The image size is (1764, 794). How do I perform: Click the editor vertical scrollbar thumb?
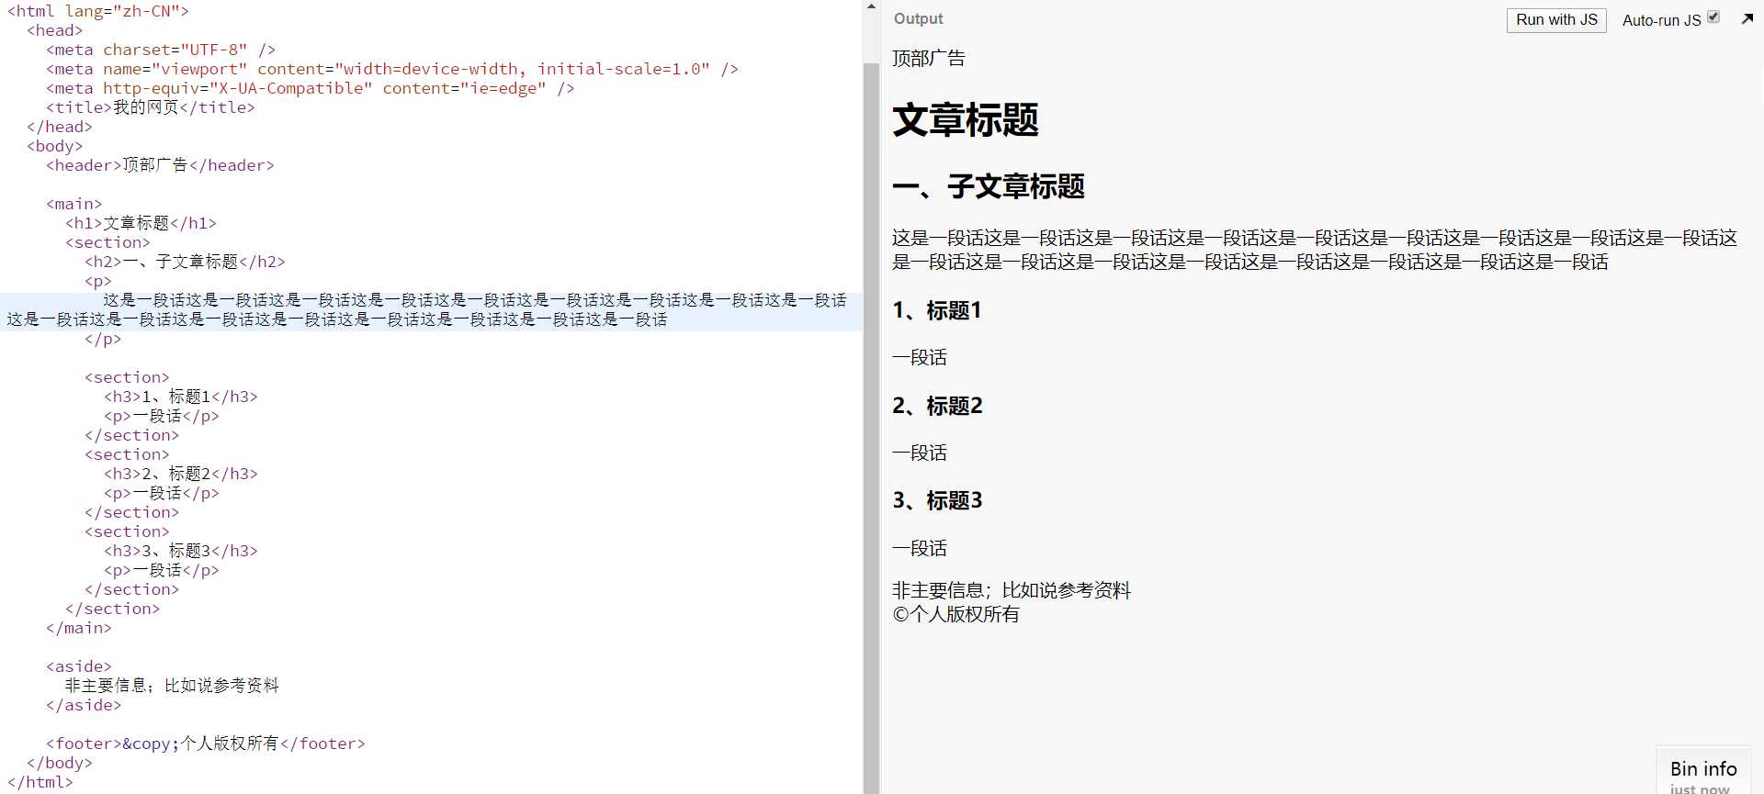[x=871, y=428]
